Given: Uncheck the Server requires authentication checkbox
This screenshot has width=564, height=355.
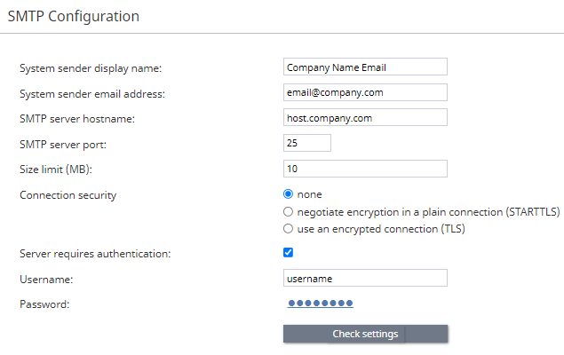Looking at the screenshot, I should 288,253.
